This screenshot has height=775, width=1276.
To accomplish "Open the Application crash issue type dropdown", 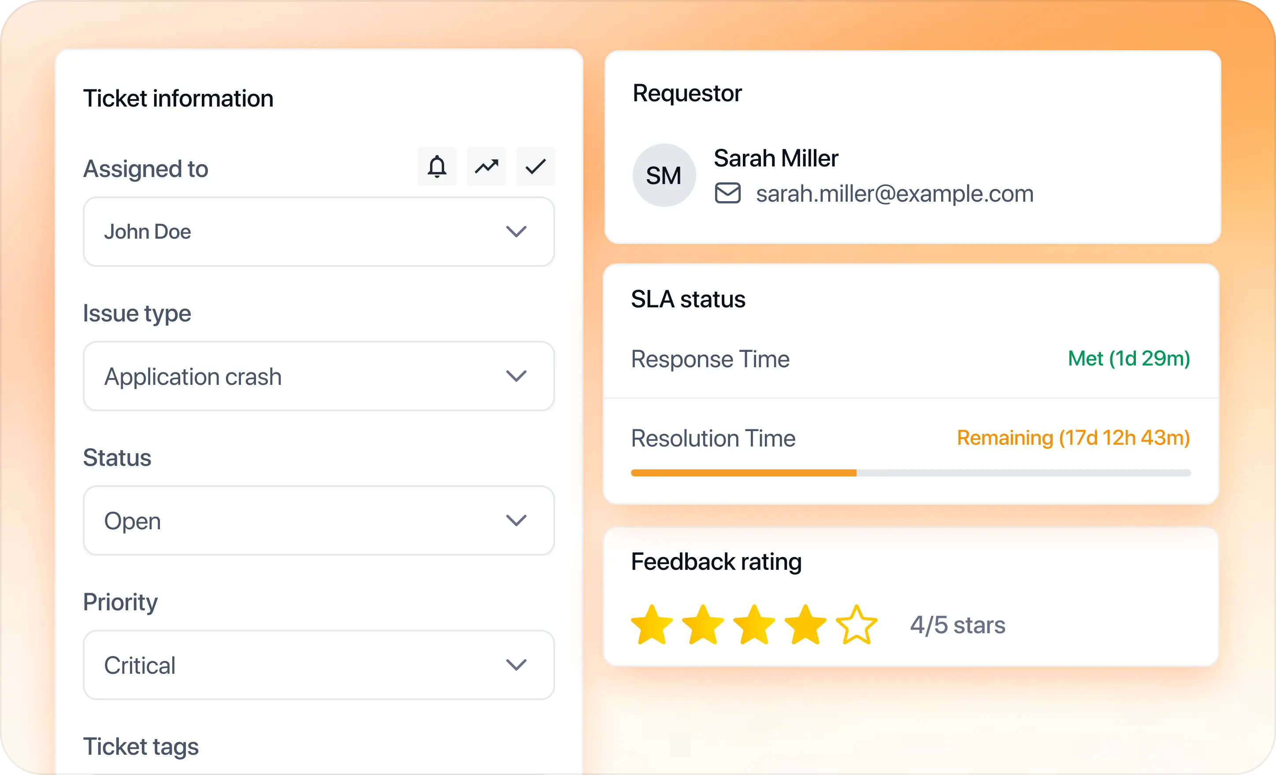I will click(x=319, y=376).
